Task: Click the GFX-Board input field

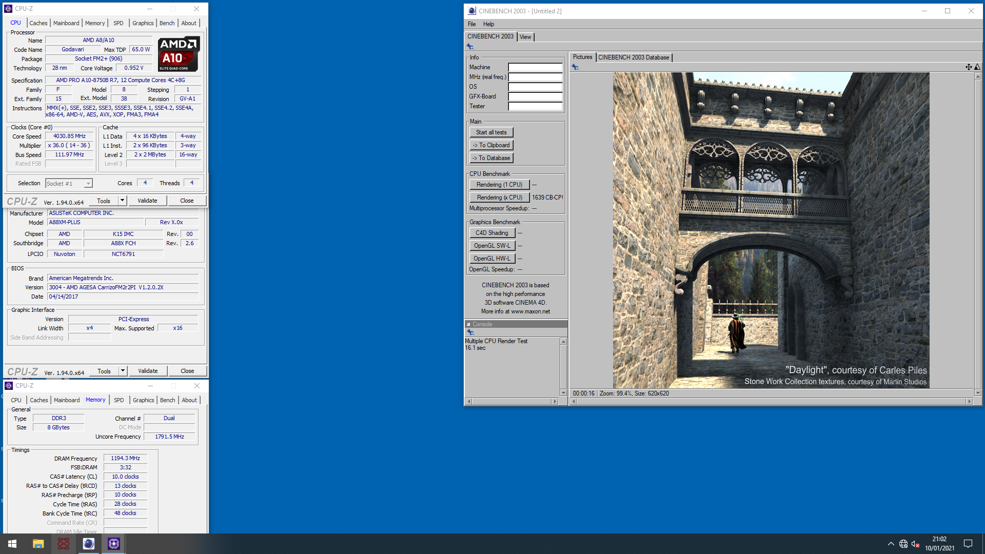Action: click(x=535, y=96)
